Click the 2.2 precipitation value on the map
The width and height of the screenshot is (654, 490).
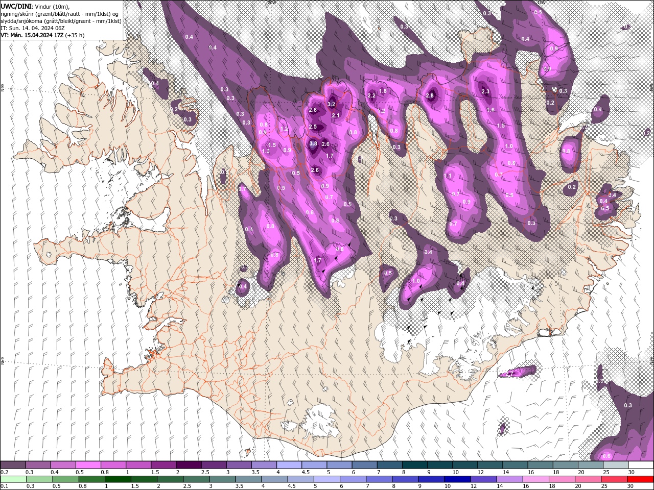coord(371,96)
